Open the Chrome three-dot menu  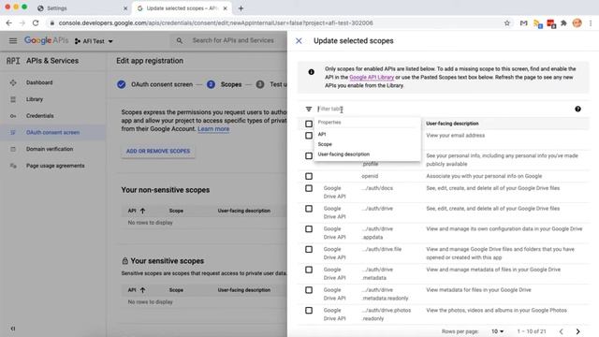tap(591, 23)
